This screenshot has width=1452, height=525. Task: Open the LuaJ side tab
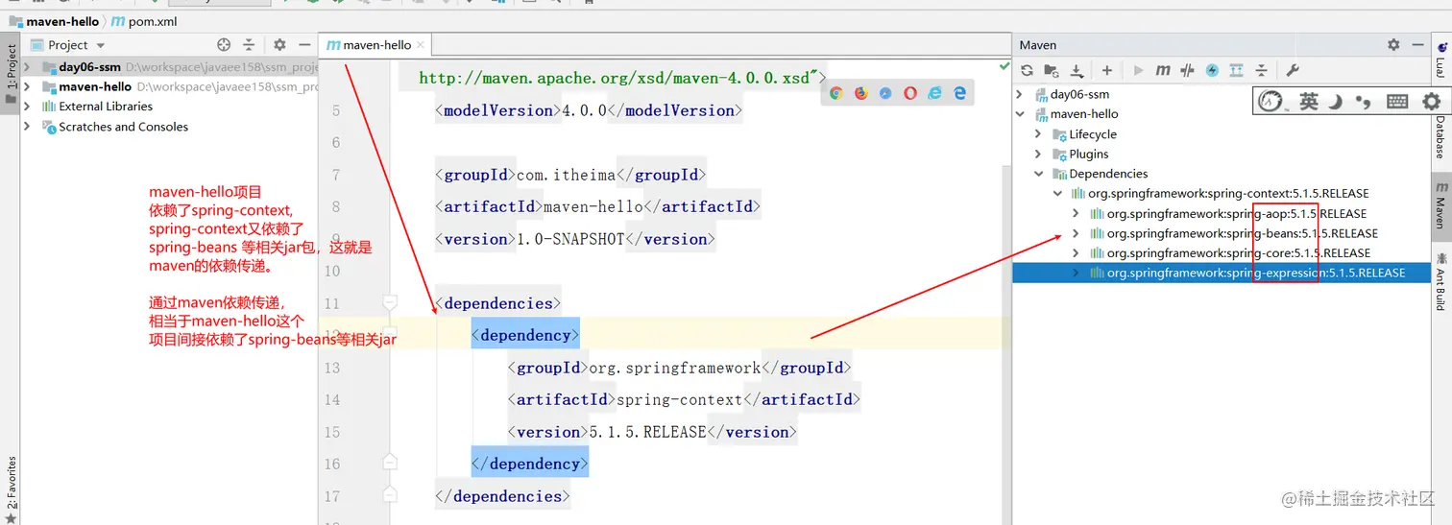1440,58
